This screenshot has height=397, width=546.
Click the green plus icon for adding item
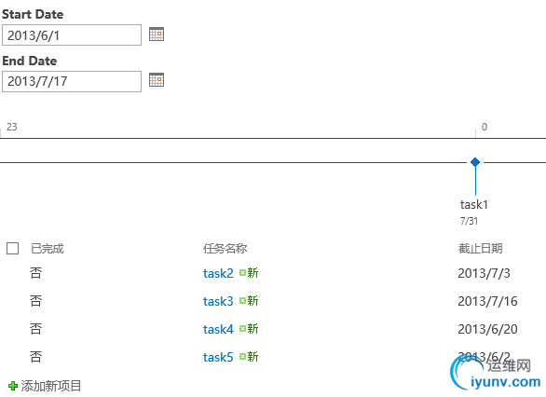click(13, 386)
